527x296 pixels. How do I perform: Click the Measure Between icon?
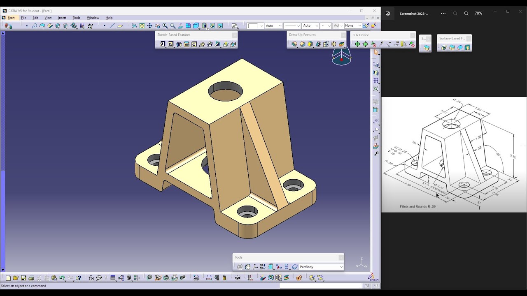pyautogui.click(x=209, y=278)
